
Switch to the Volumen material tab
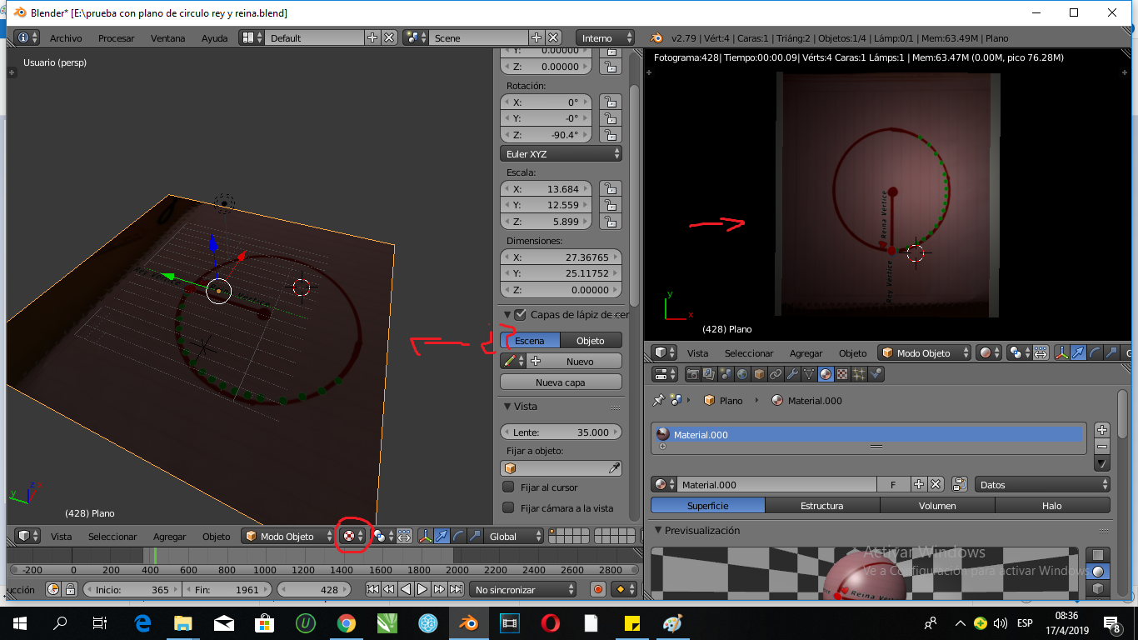(x=937, y=506)
